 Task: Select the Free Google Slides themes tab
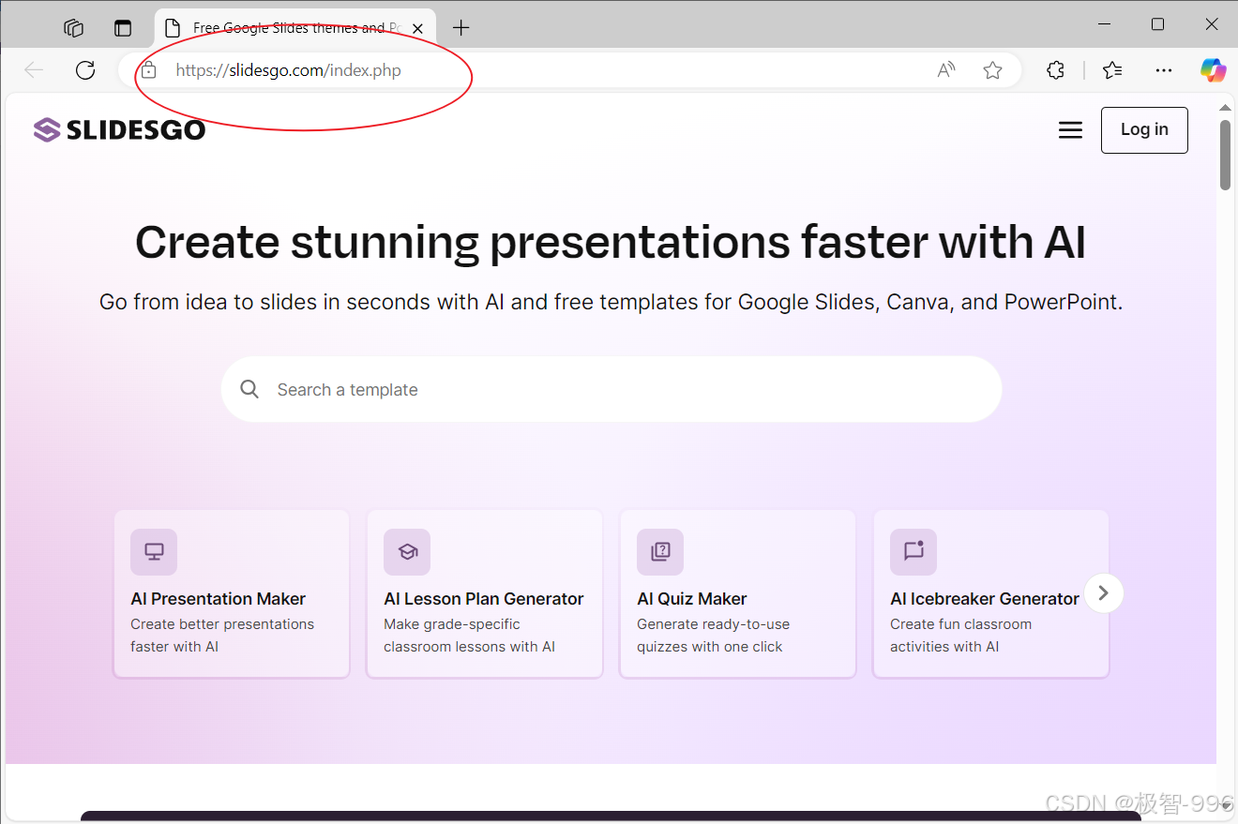[294, 28]
